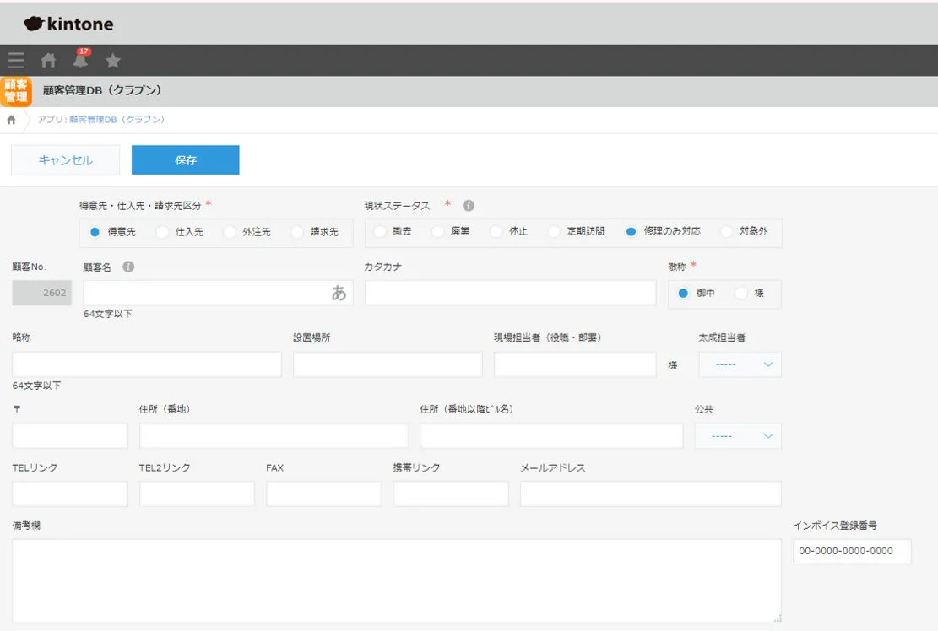This screenshot has height=631, width=938.
Task: Open the 公共 dropdown list
Action: pos(738,436)
